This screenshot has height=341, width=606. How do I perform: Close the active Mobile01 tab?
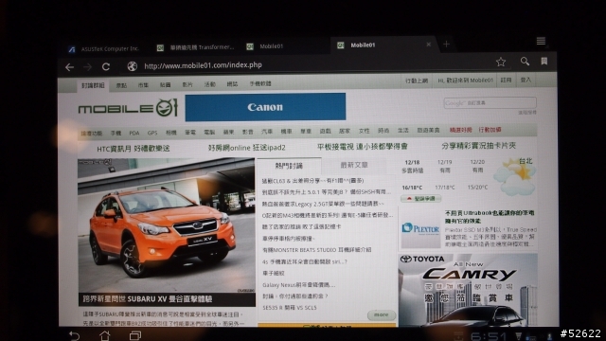(x=428, y=45)
